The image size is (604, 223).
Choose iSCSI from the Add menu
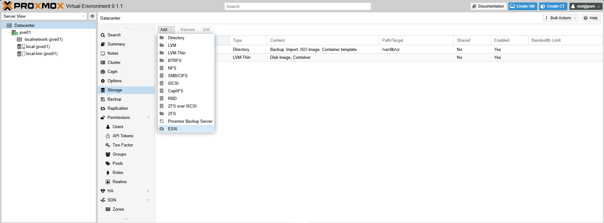(186, 83)
